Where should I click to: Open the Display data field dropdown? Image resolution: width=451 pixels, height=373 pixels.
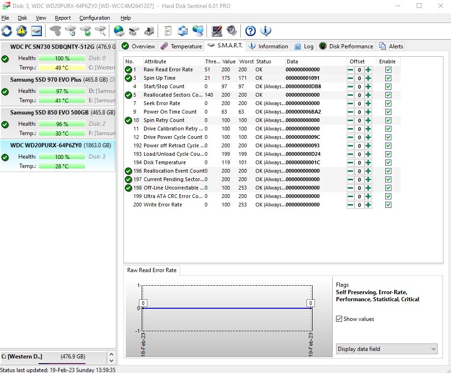387,349
